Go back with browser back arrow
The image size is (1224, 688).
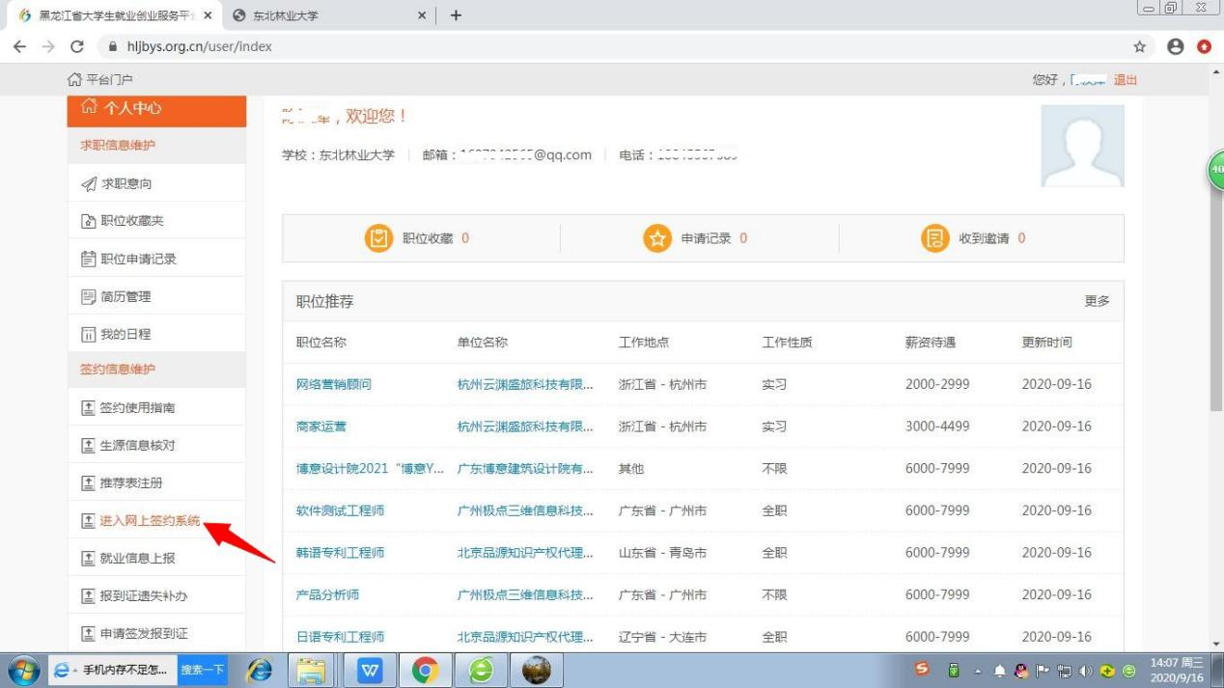pyautogui.click(x=19, y=46)
